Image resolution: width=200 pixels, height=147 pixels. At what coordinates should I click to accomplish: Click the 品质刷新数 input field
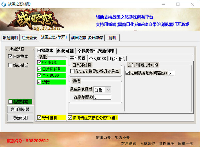coord(102,97)
